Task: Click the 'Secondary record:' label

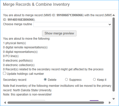Action: point(15,80)
